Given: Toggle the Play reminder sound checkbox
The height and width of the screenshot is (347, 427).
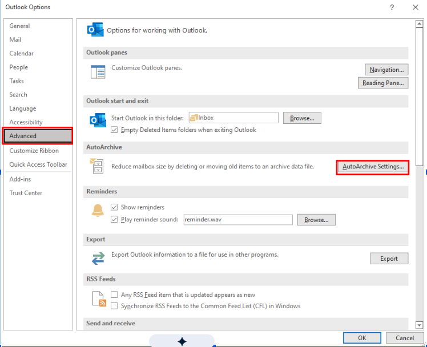Looking at the screenshot, I should (x=114, y=219).
